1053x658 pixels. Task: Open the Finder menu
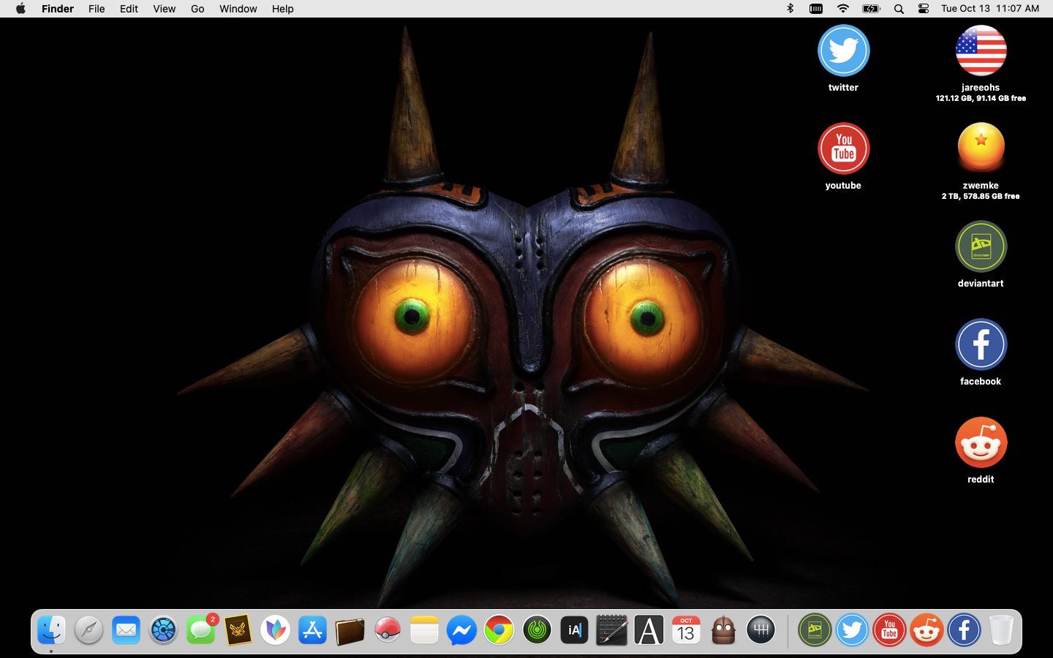[58, 9]
